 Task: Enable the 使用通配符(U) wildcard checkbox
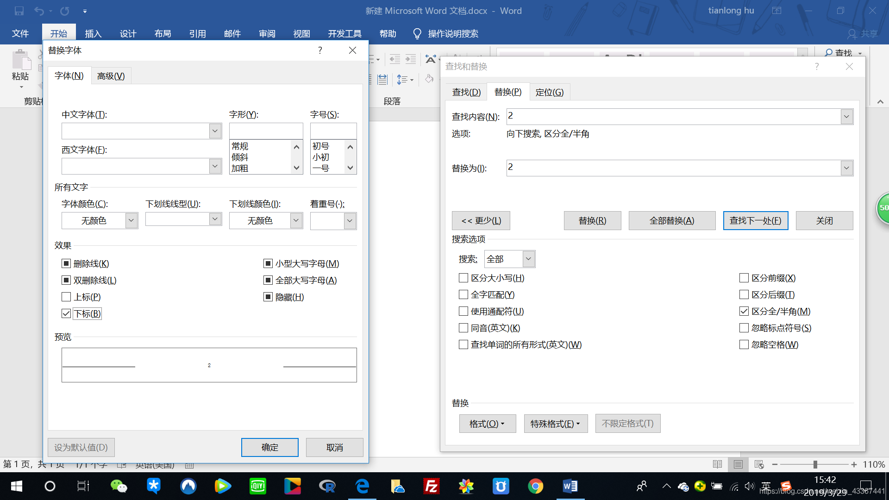click(x=463, y=311)
